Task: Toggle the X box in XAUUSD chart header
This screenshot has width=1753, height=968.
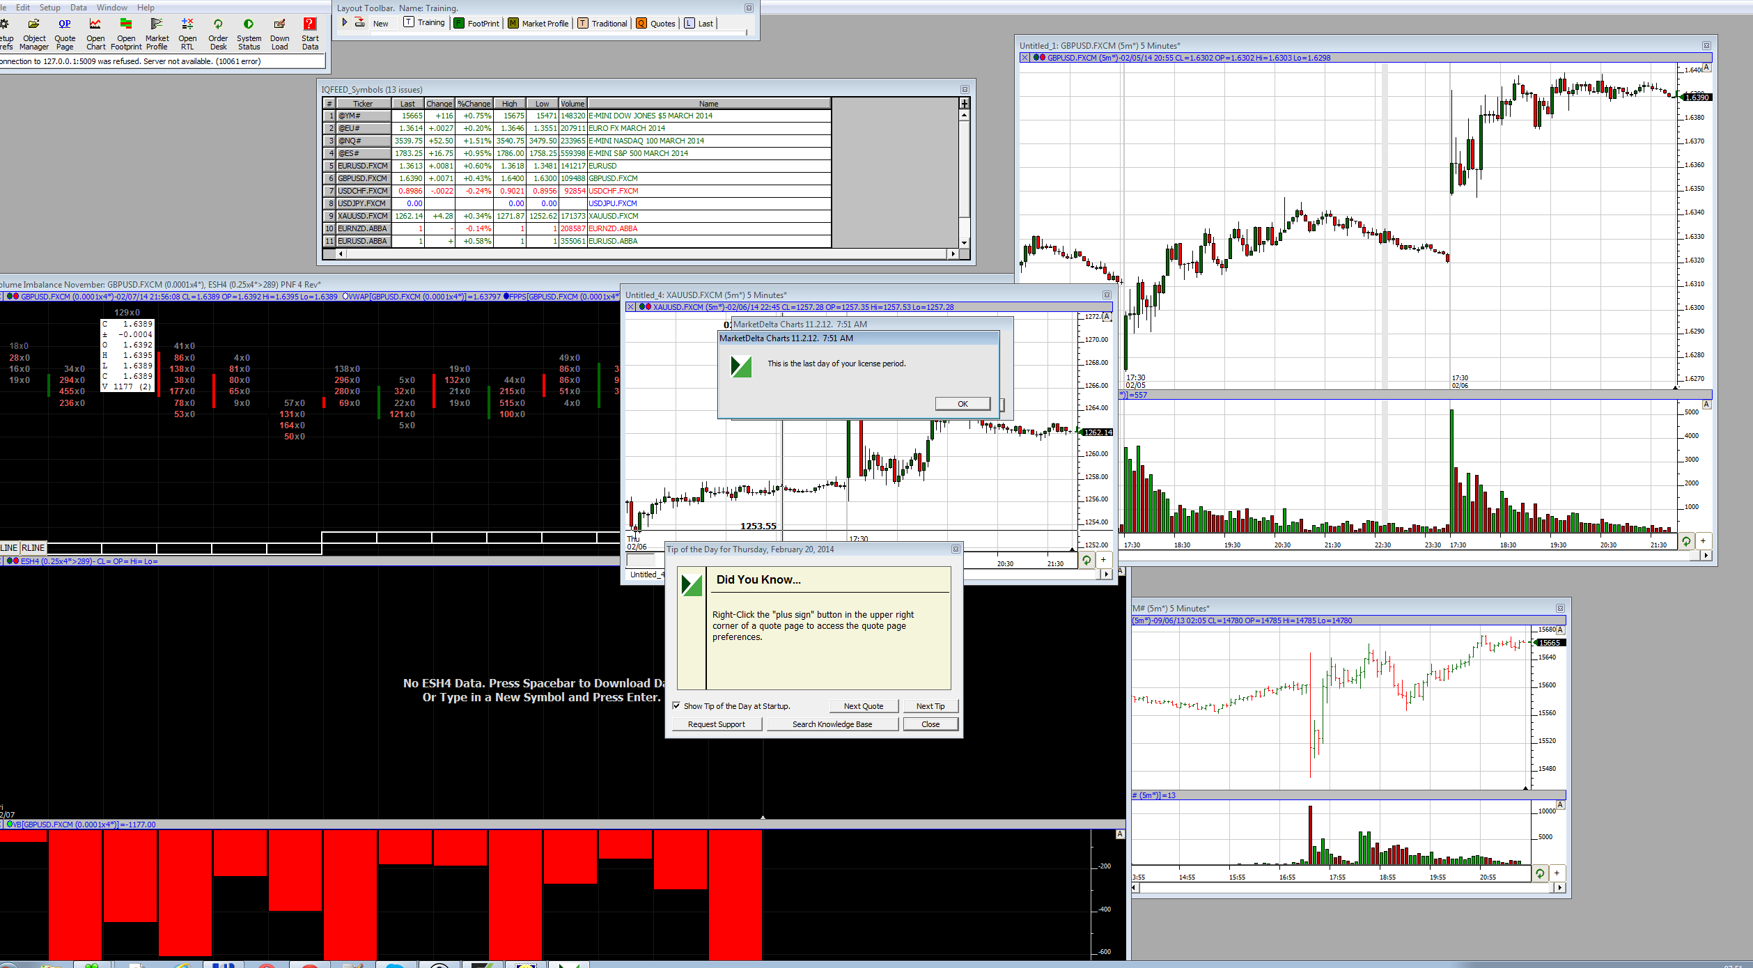Action: (630, 307)
